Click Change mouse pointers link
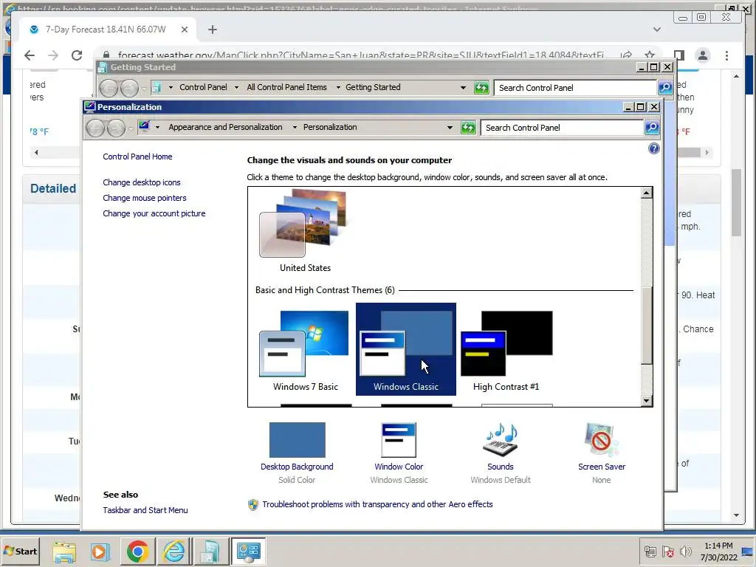The image size is (756, 567). 144,198
